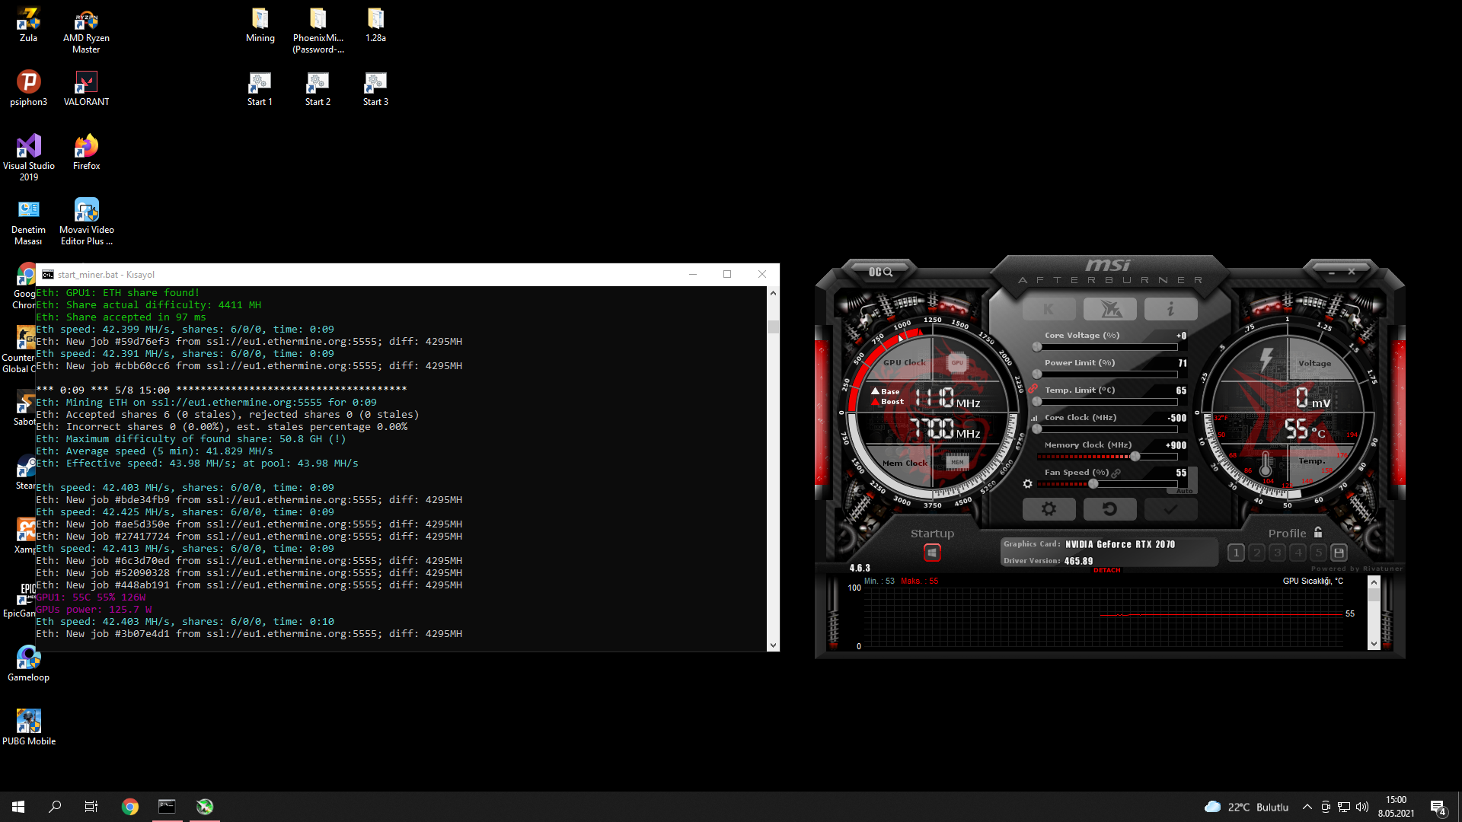Open the core clock curve editor
The image size is (1462, 822).
[x=1034, y=418]
